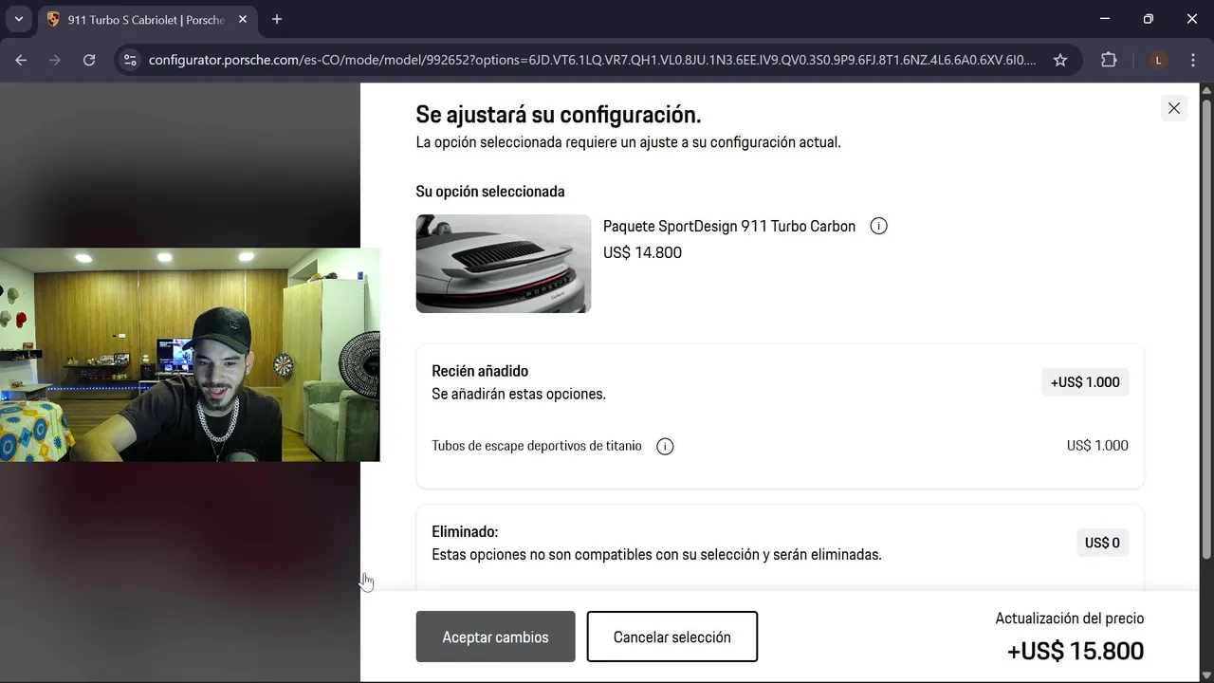This screenshot has height=683, width=1214.
Task: Open the Chrome three-dot menu
Action: pyautogui.click(x=1192, y=60)
